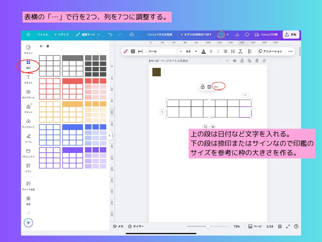Viewport: 322px width, 242px height.
Task: Click the lock toggle above the table
Action: (202, 86)
